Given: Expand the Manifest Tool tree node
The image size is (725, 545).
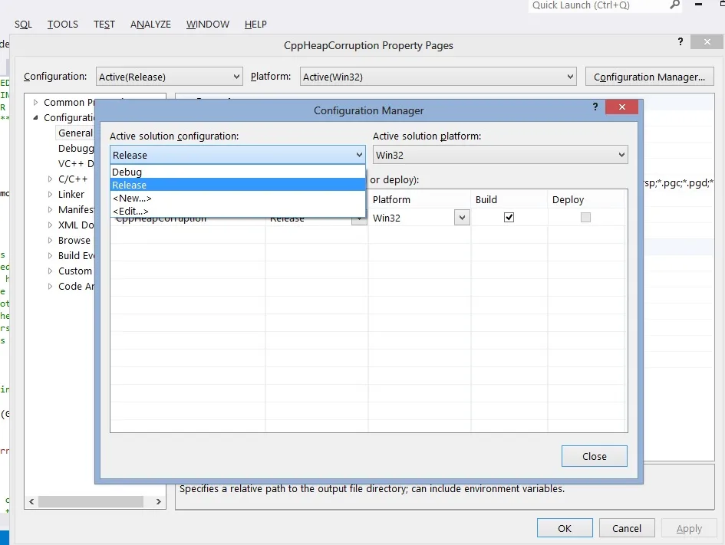Looking at the screenshot, I should 50,210.
